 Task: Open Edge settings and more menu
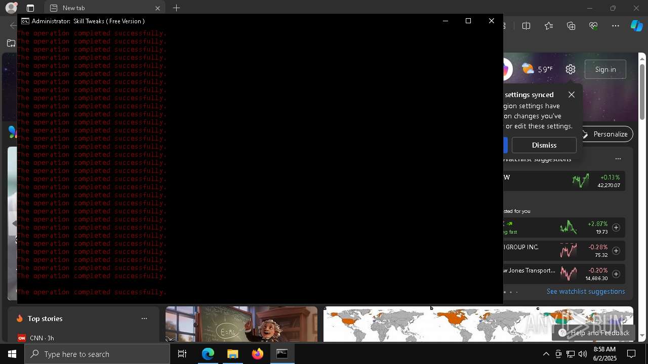click(x=616, y=26)
